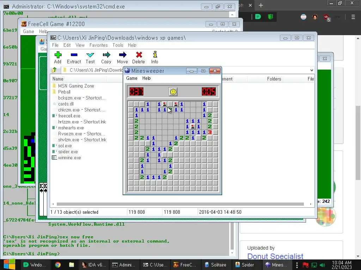Viewport: 361px width, 270px height.
Task: Switch to the Minesweeper taskbar button
Action: (276, 265)
